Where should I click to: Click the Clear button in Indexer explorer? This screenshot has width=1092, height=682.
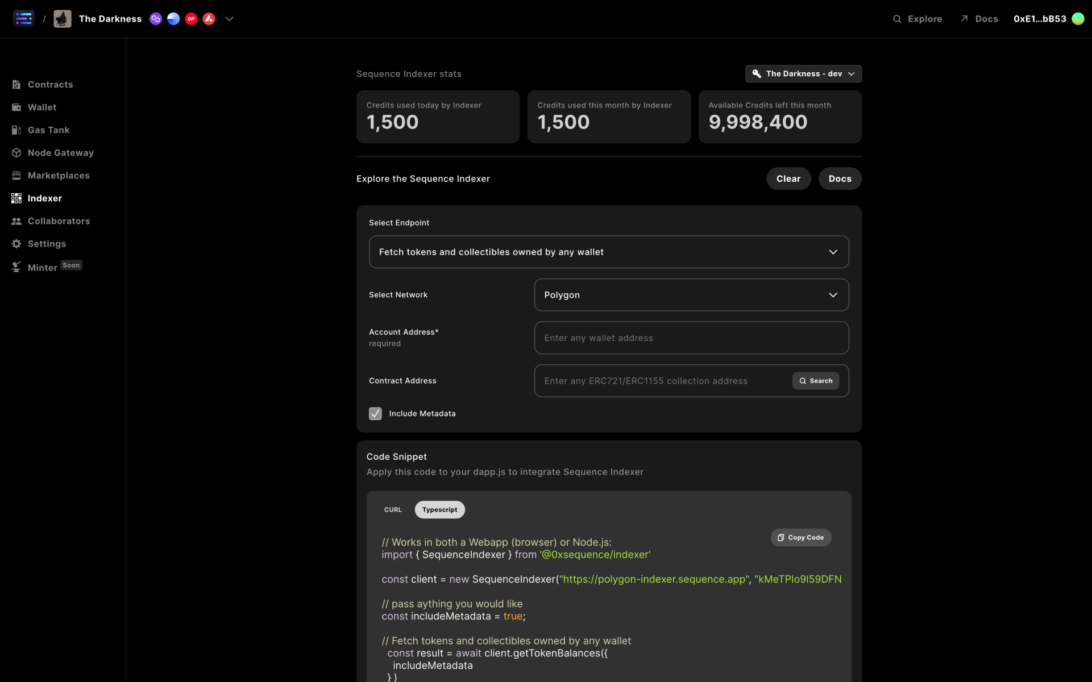coord(788,178)
